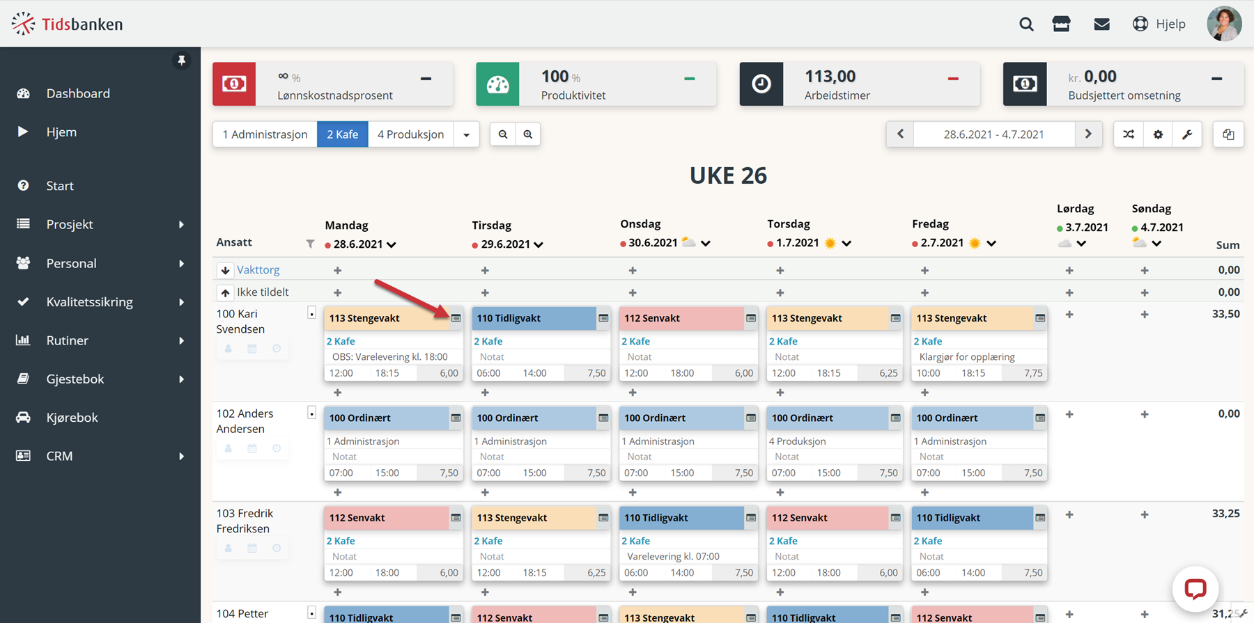Collapse the Lønnskostnadsprosent card
The width and height of the screenshot is (1254, 623).
[x=426, y=79]
